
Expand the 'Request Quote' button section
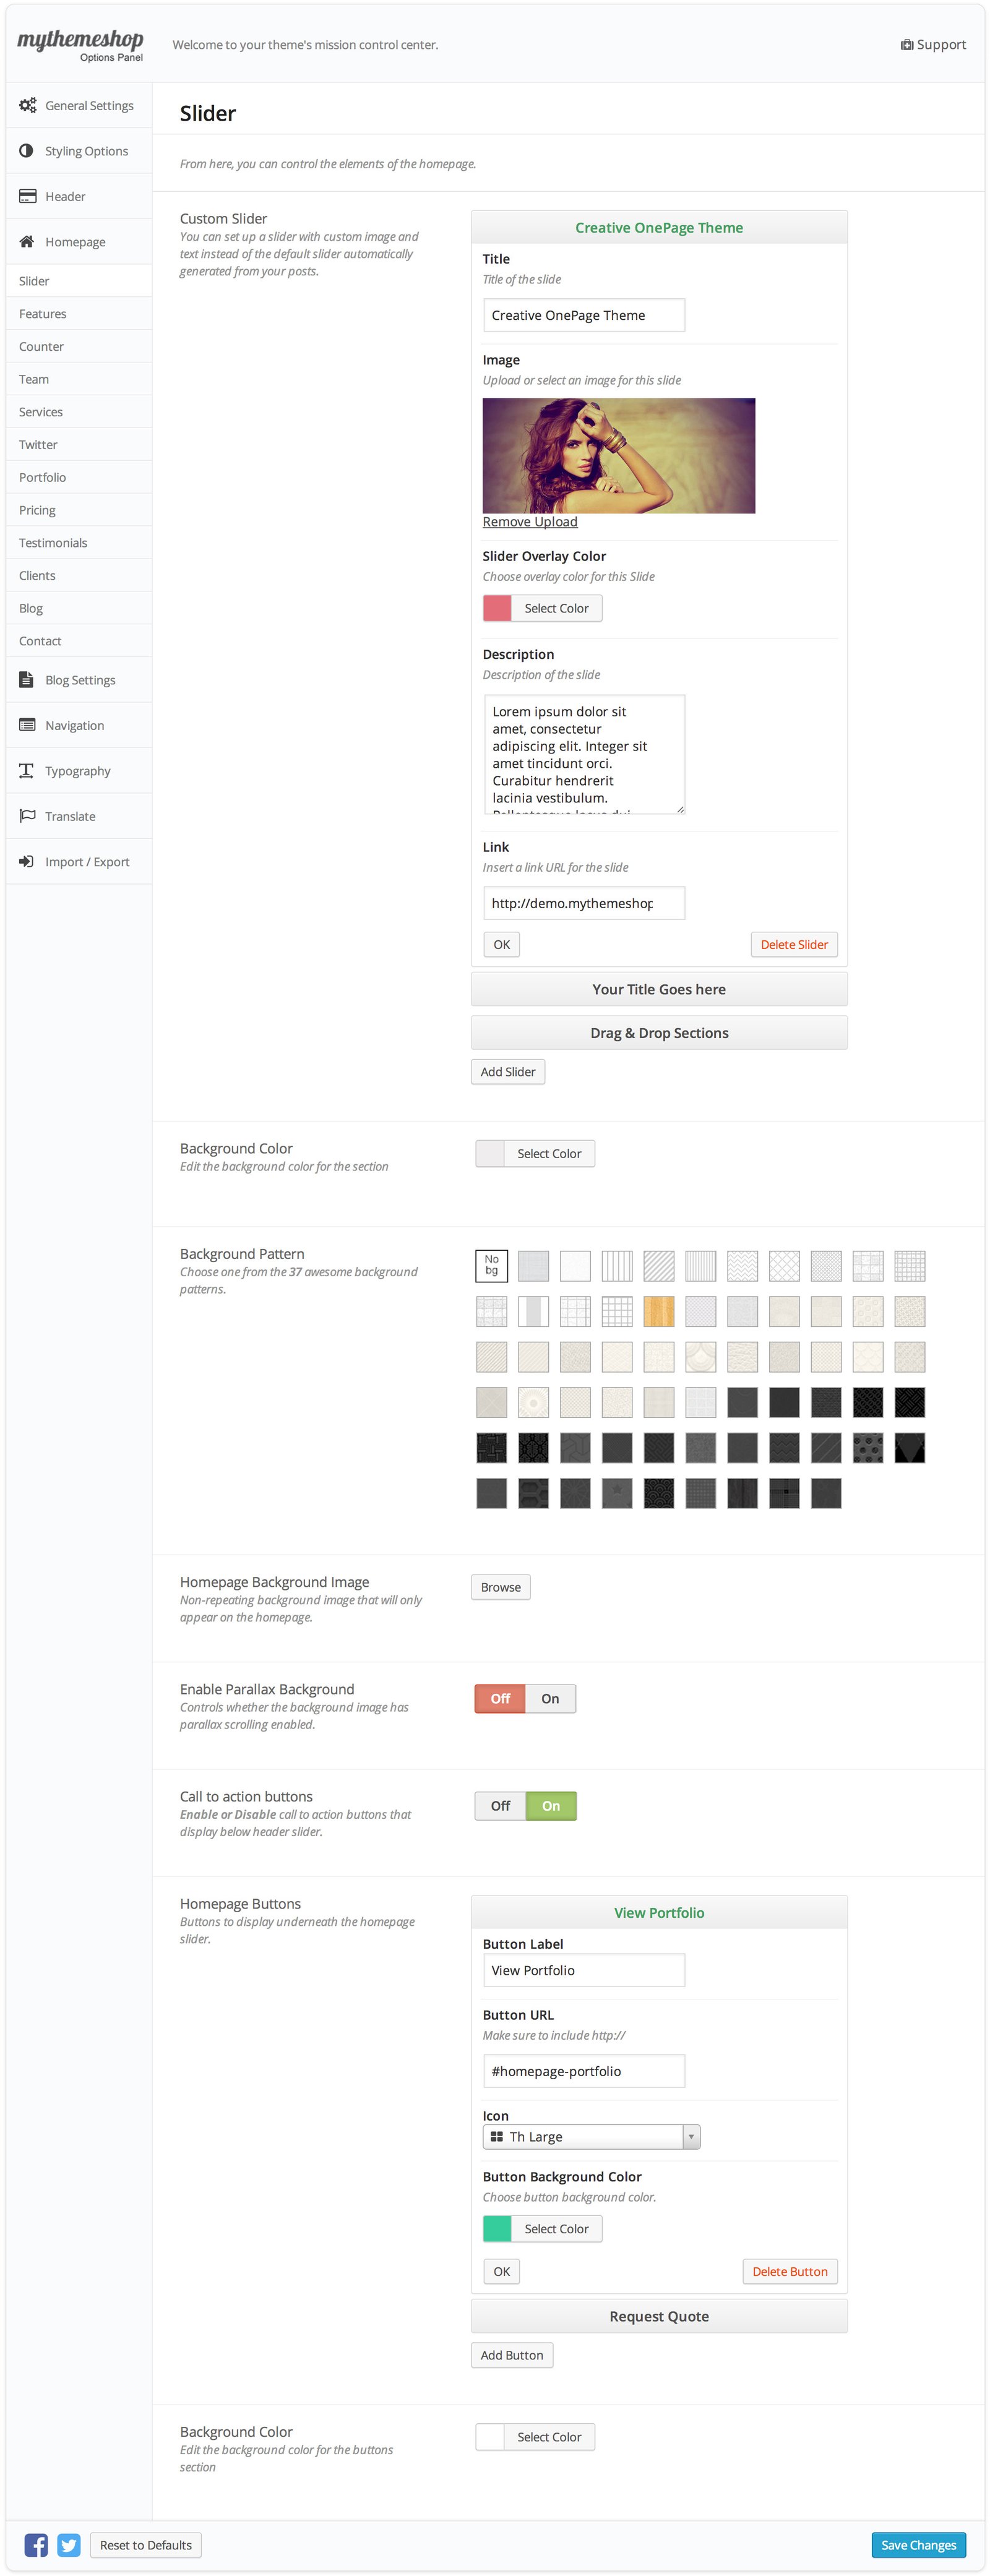click(659, 2317)
